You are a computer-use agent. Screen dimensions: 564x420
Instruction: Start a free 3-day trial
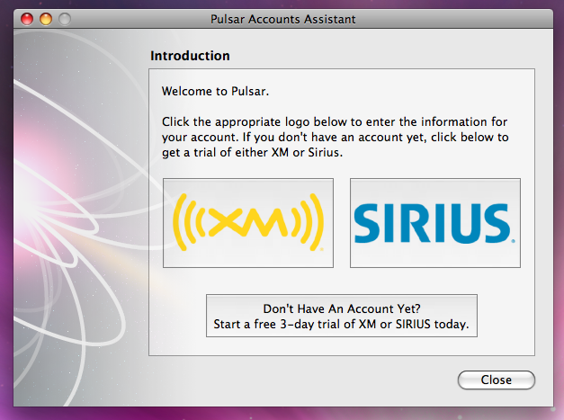coord(342,316)
